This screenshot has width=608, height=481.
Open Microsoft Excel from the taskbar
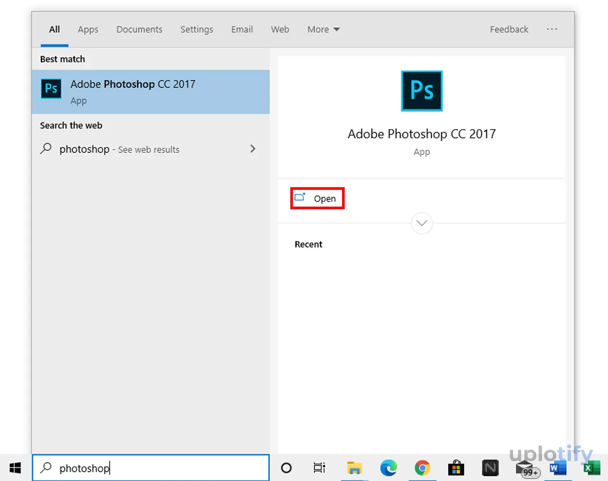click(592, 468)
